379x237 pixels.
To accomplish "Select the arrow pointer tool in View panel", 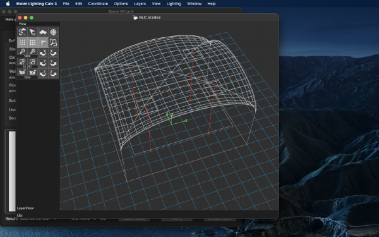I will tap(33, 32).
